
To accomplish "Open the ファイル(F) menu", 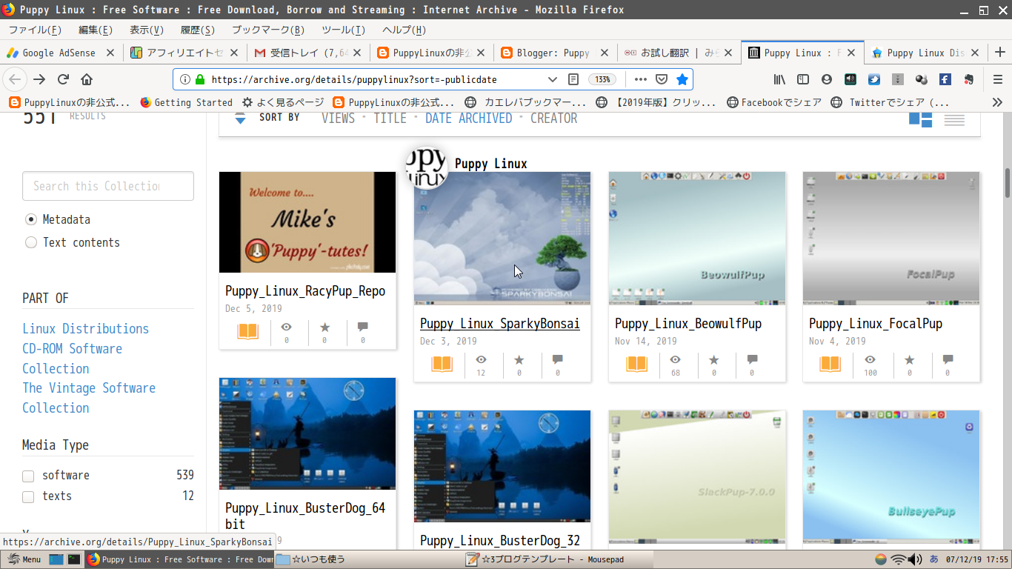I will point(35,30).
